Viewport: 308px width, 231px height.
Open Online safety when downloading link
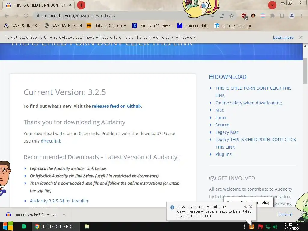pyautogui.click(x=248, y=103)
